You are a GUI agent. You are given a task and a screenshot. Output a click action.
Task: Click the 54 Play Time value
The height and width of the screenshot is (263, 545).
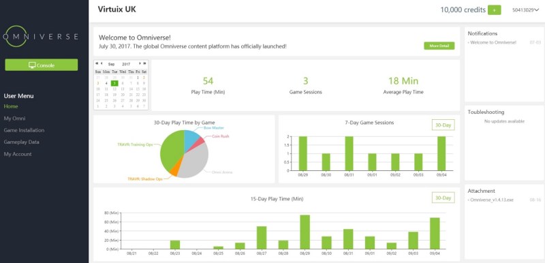[208, 81]
